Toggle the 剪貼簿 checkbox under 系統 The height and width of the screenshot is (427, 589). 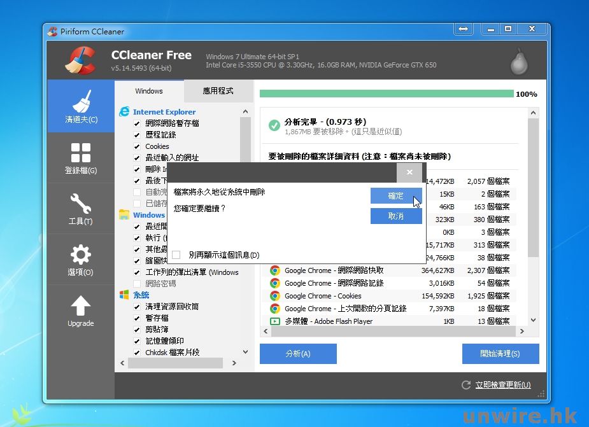pyautogui.click(x=137, y=330)
